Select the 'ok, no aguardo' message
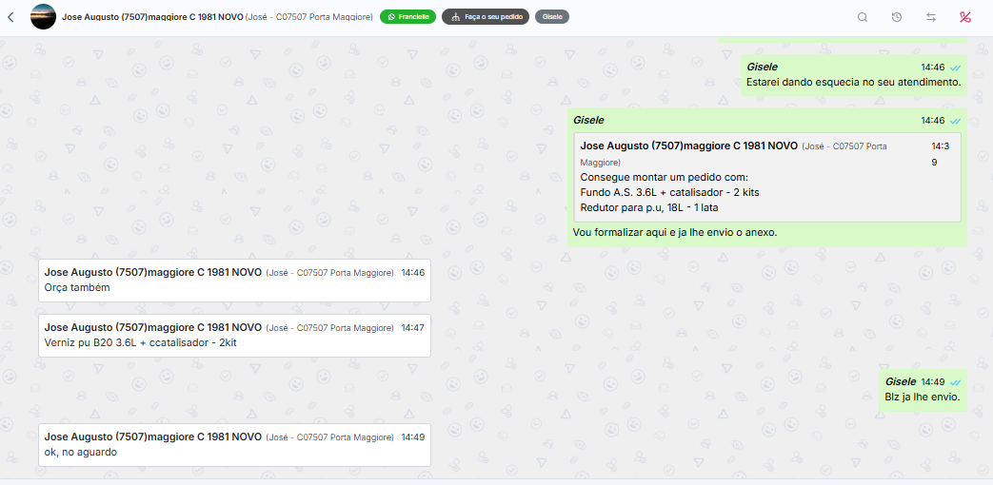Viewport: 993px width, 485px height. click(234, 444)
